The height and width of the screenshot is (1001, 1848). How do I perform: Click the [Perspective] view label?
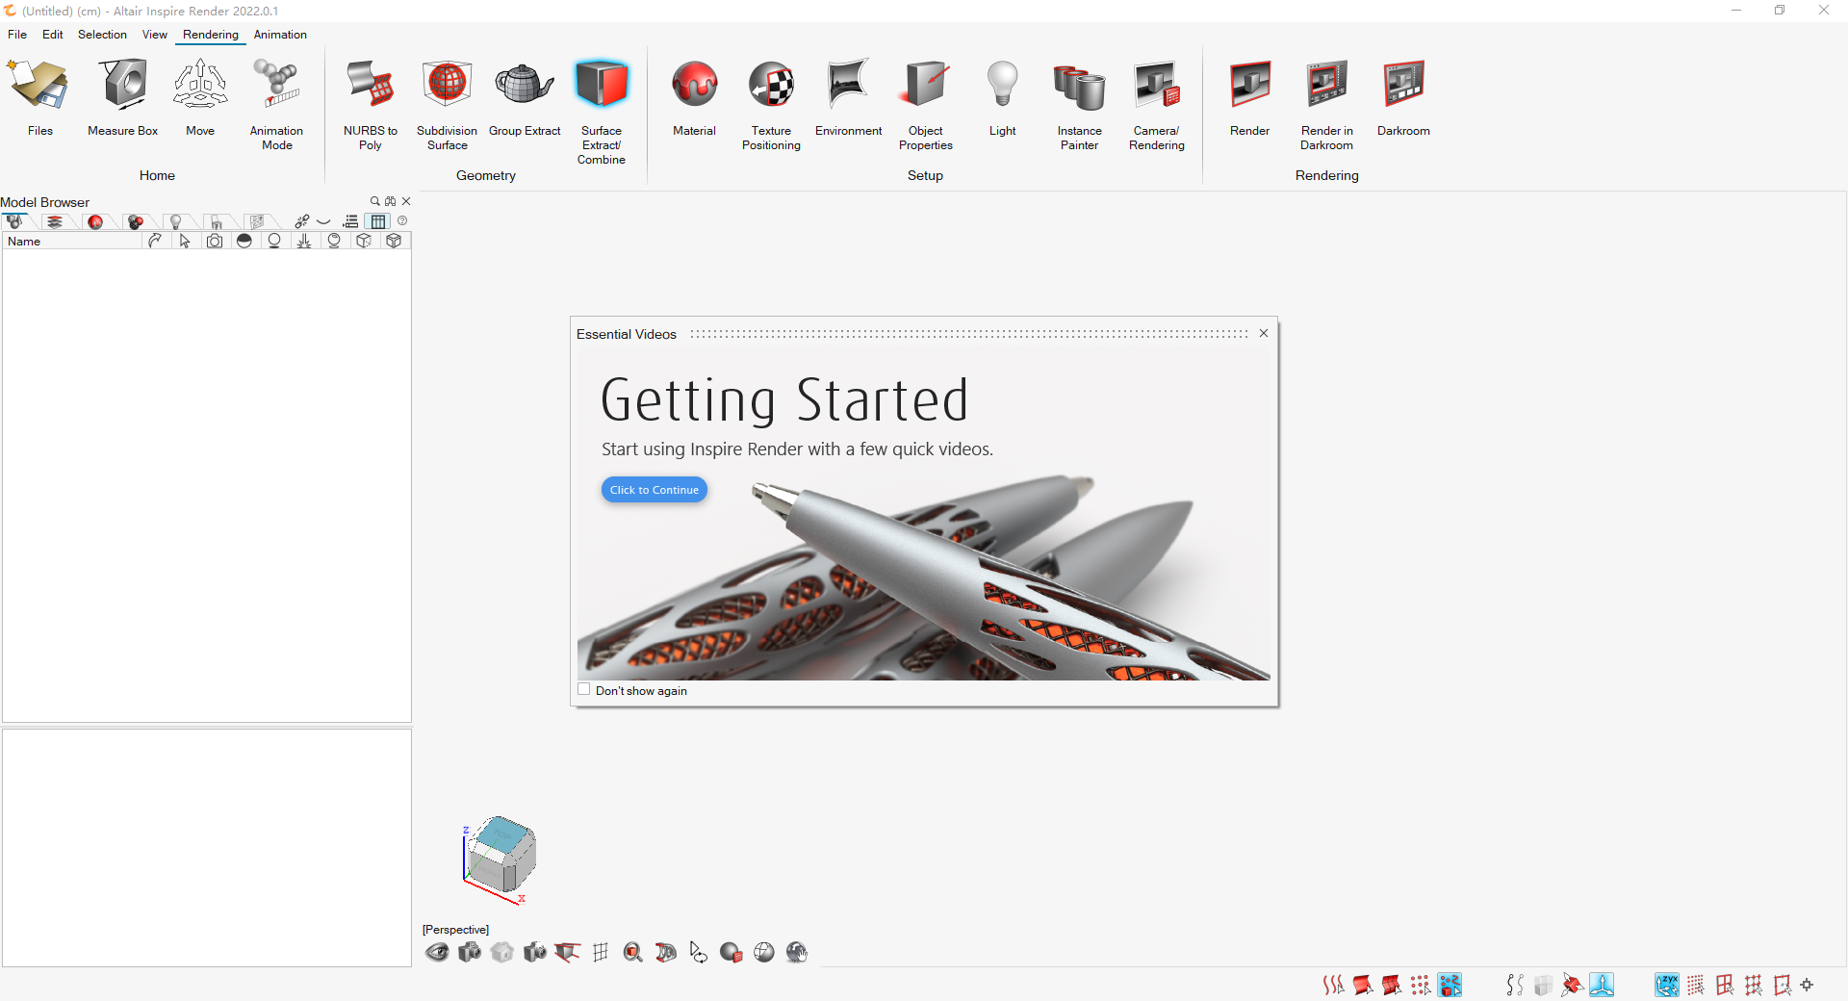pyautogui.click(x=455, y=929)
